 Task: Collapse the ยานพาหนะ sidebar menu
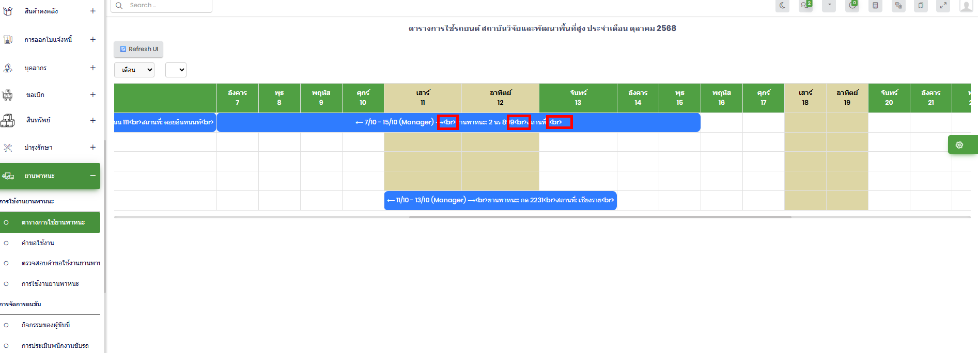click(93, 176)
